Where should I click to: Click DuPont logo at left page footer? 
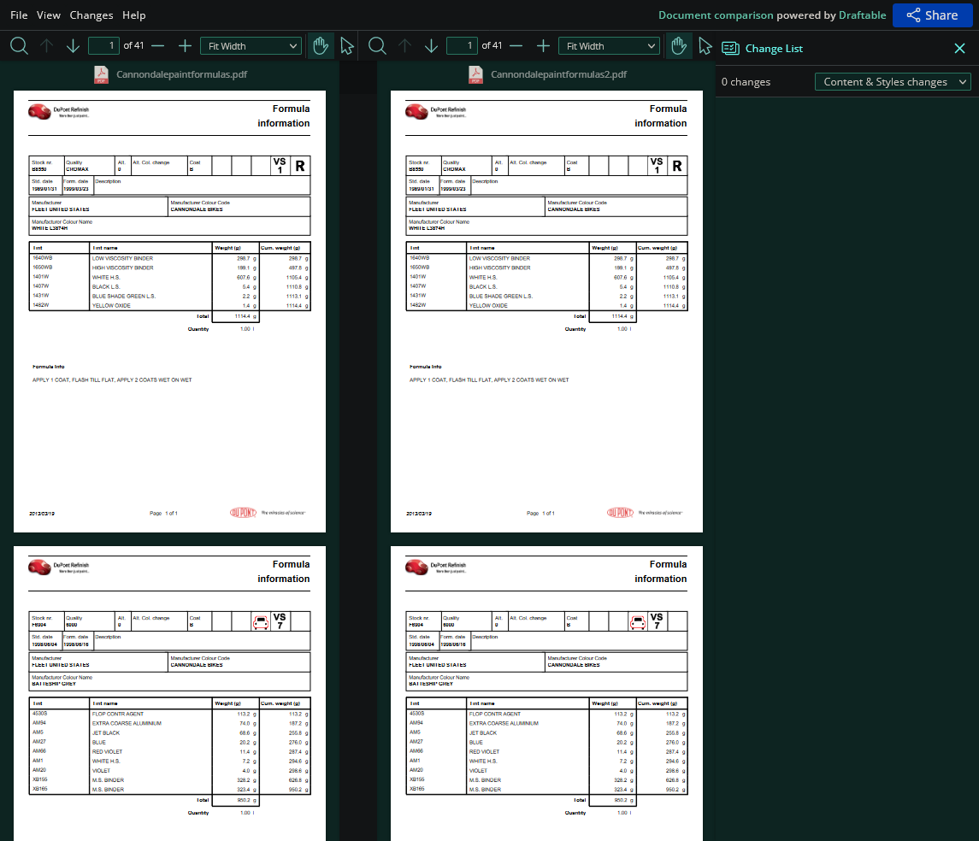[x=243, y=513]
